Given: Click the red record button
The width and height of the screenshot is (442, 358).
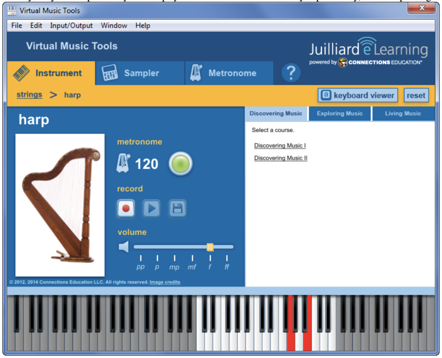Looking at the screenshot, I should tap(126, 208).
